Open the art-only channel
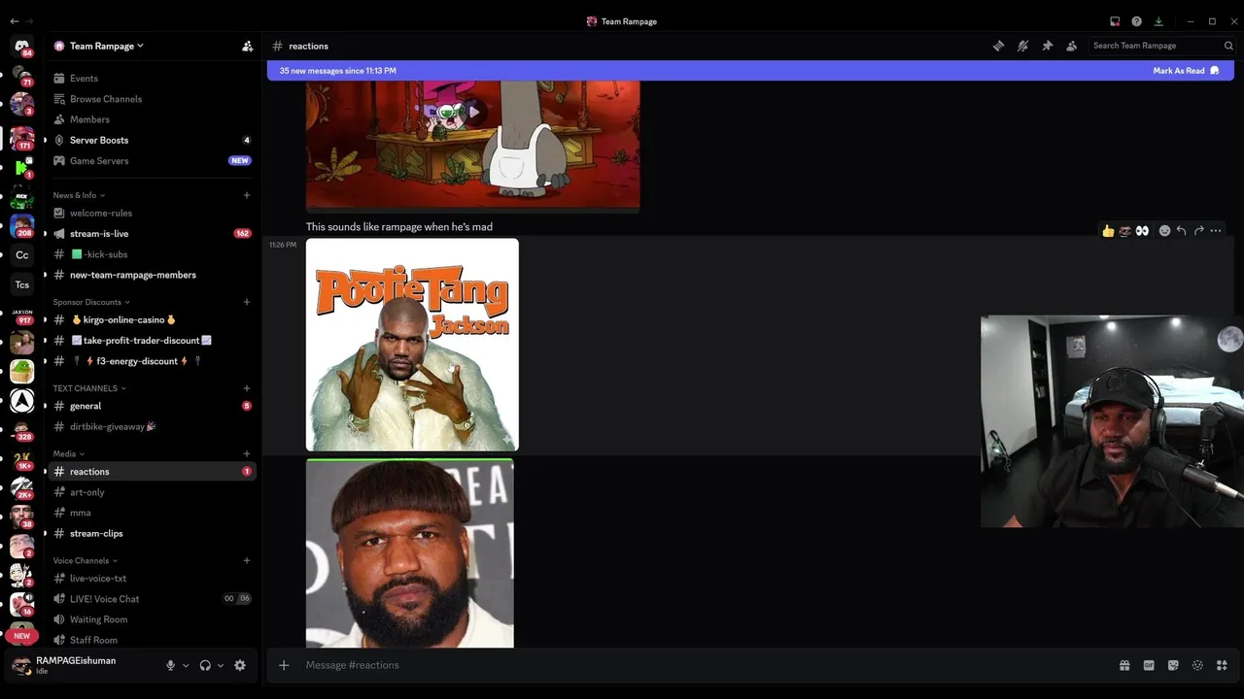 point(151,492)
